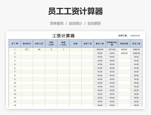Select the xxxx/xx/xx date value
The height and width of the screenshot is (115, 151).
135,36
